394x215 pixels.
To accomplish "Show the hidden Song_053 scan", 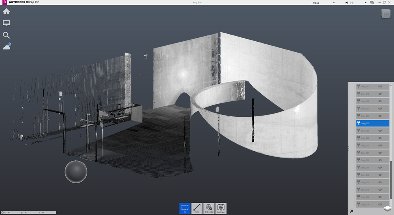I will (381, 131).
